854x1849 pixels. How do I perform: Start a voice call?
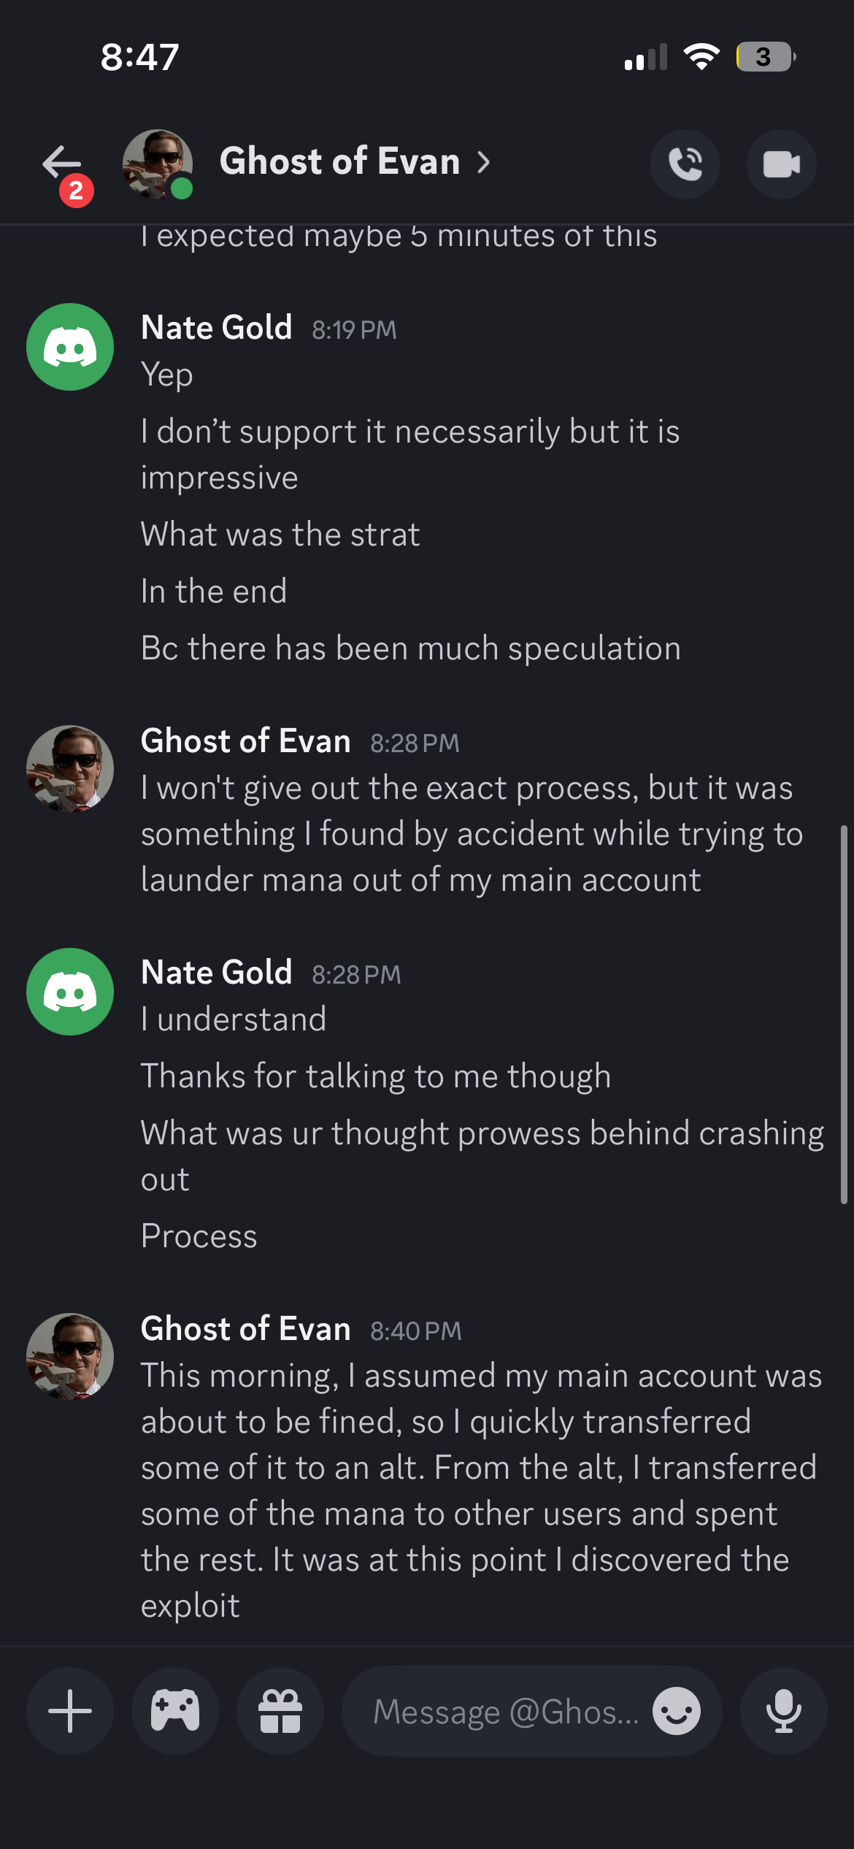point(685,164)
